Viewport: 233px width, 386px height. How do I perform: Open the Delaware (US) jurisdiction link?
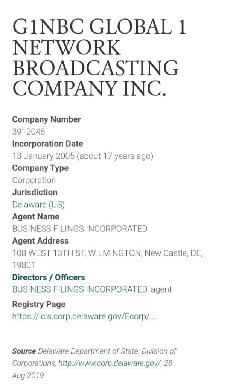point(38,205)
